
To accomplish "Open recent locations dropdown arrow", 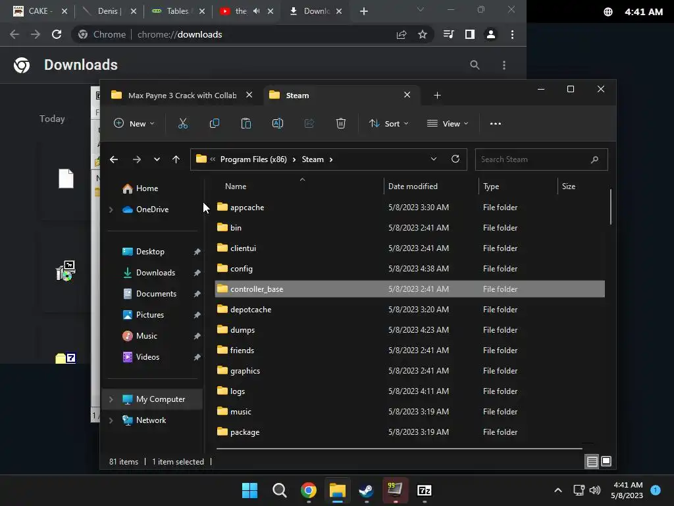I will [x=157, y=159].
